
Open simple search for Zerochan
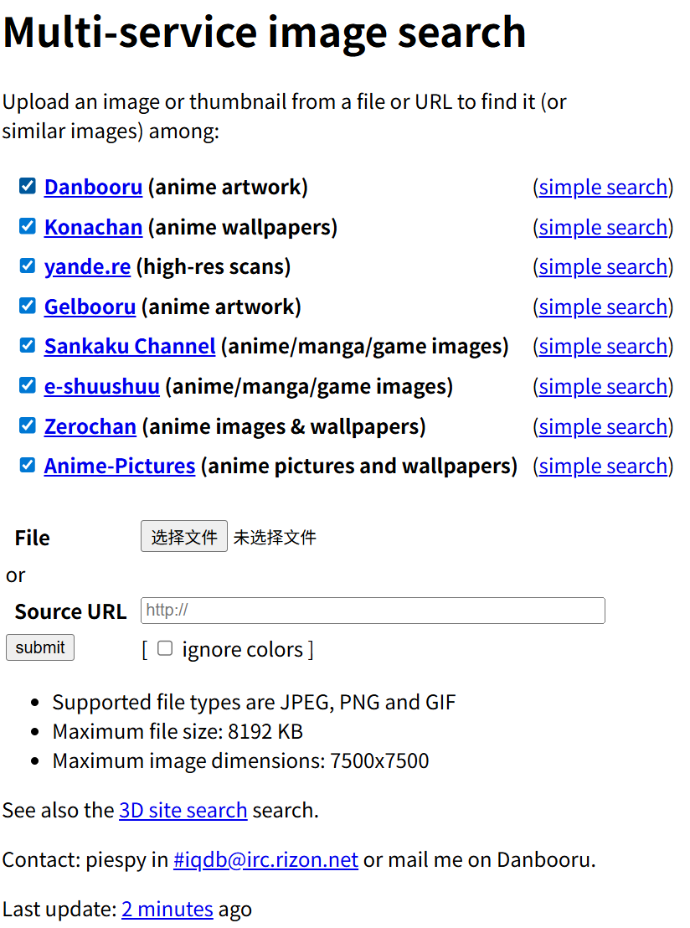pos(603,426)
